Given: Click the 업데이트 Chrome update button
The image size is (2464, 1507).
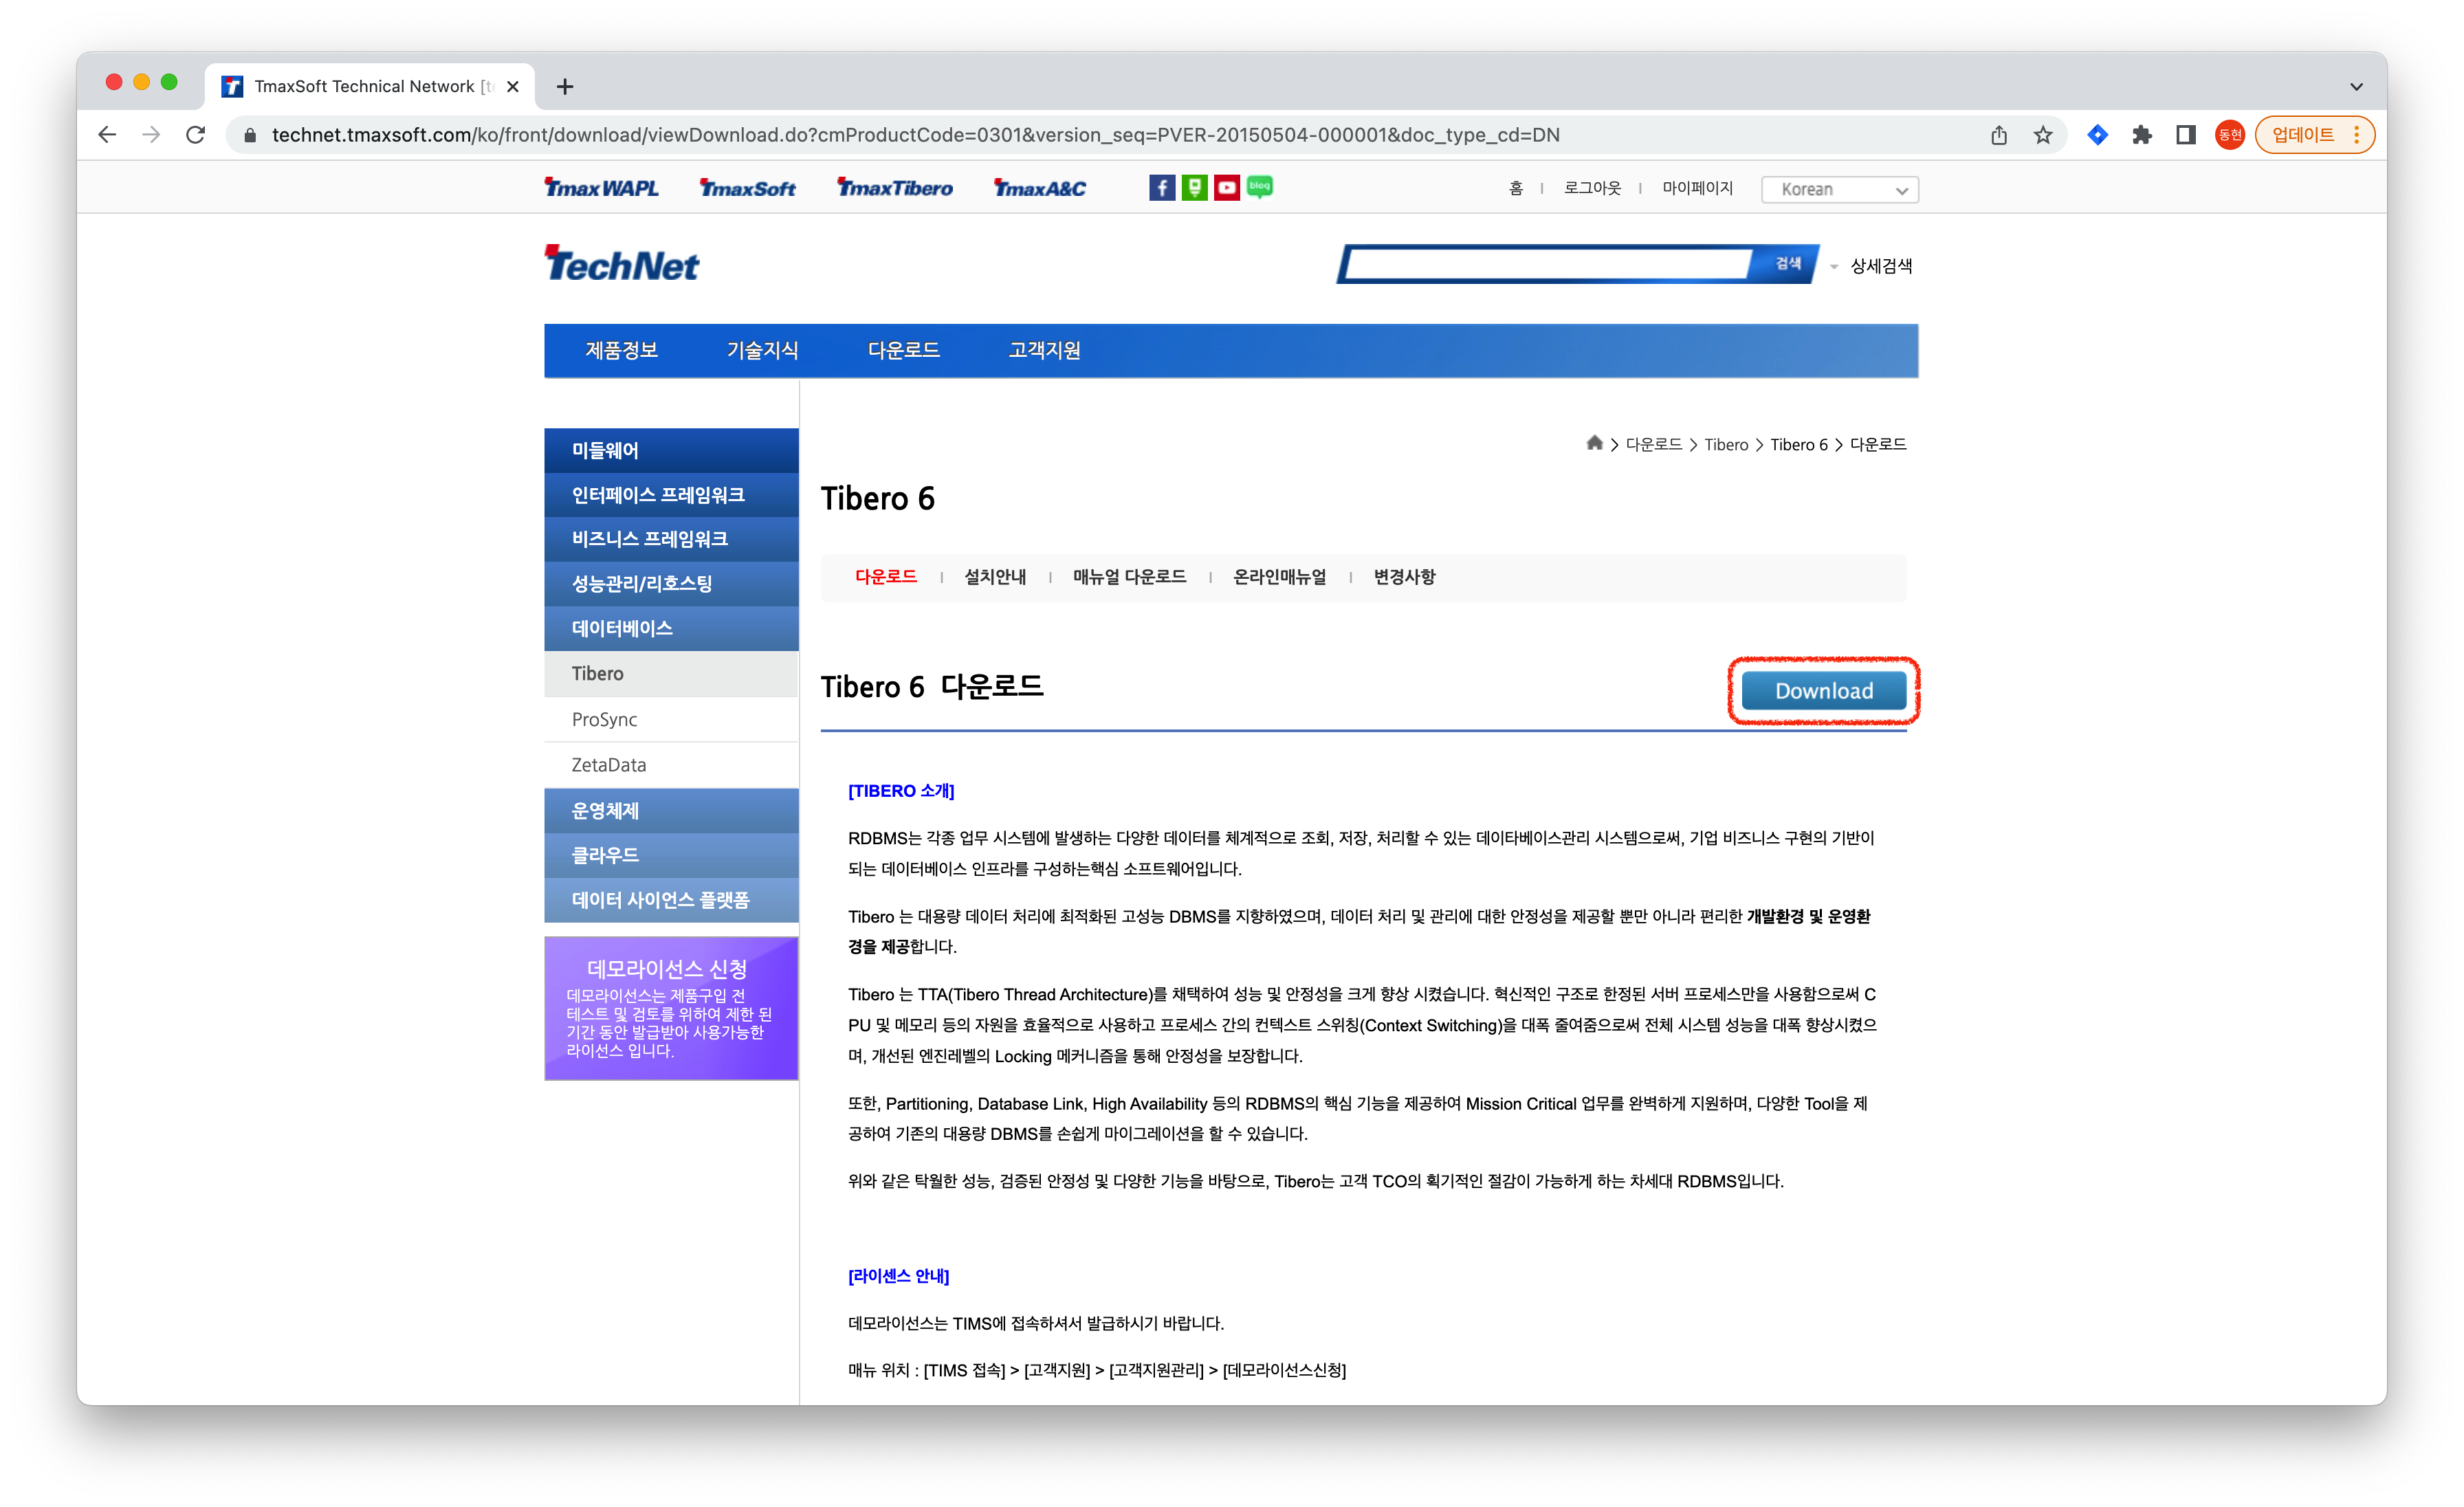Looking at the screenshot, I should point(2314,135).
